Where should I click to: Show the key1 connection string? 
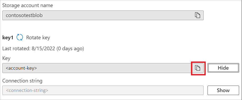(x=223, y=90)
